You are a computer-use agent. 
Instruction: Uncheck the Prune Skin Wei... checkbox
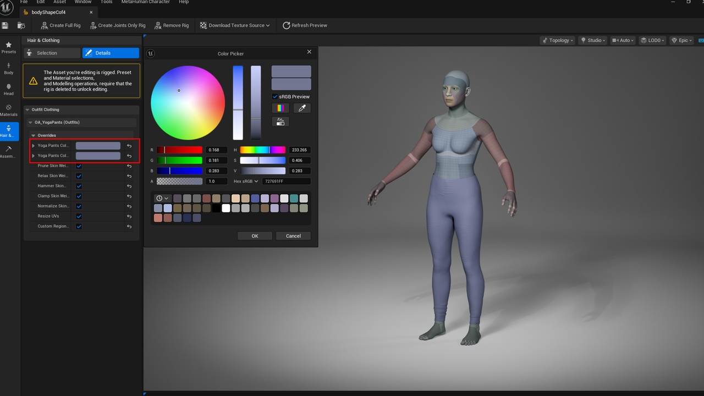coord(79,166)
